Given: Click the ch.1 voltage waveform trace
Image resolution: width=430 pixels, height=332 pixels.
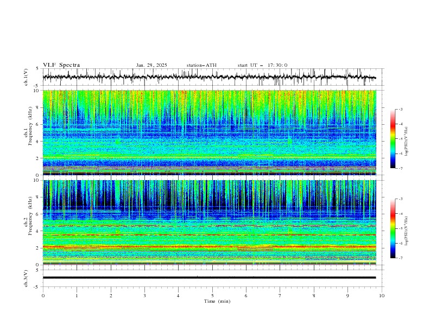Looking at the screenshot, I should tap(209, 77).
